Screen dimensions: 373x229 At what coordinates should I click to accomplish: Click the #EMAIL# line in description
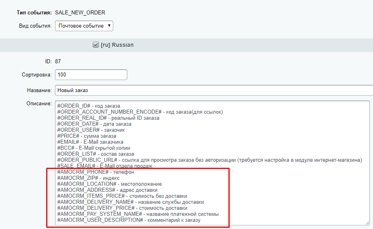[90, 142]
